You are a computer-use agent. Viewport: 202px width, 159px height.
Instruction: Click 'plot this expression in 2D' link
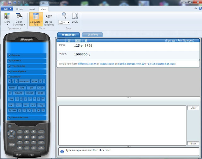[x=131, y=64]
